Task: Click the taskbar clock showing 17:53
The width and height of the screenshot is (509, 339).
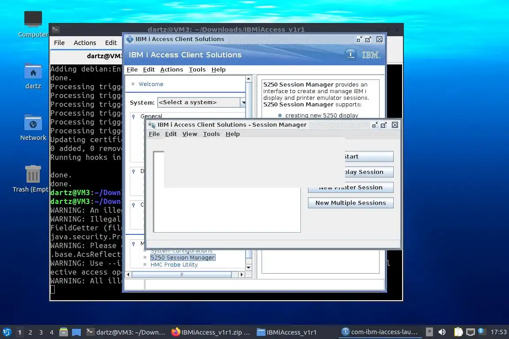Action: [x=498, y=332]
